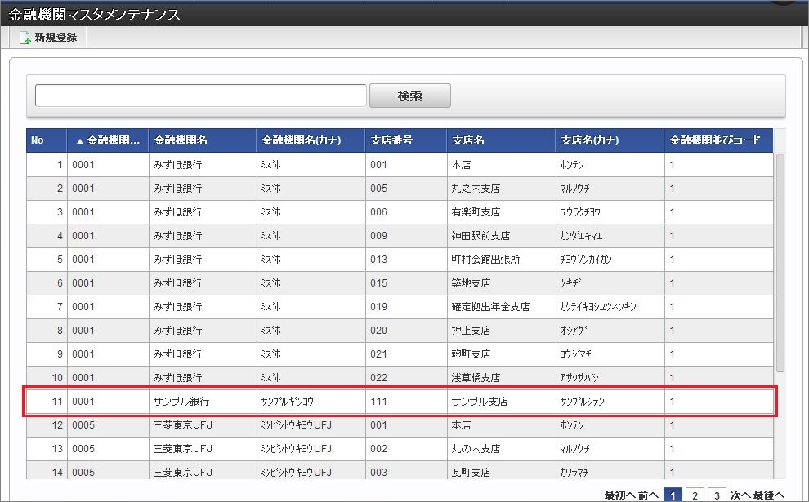The width and height of the screenshot is (809, 502).
Task: Click branch number 002 in row 13
Action: 406,449
